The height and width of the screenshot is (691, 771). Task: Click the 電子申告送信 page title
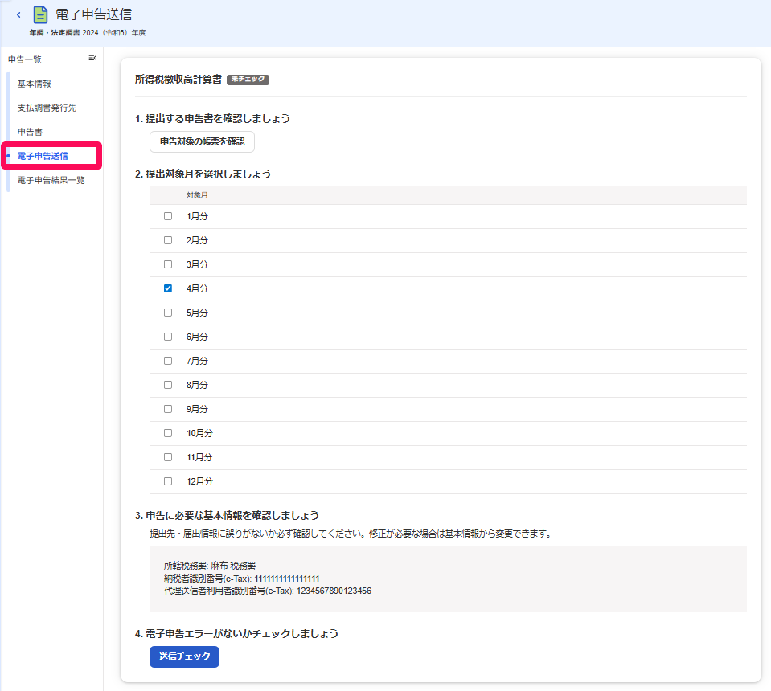point(93,14)
